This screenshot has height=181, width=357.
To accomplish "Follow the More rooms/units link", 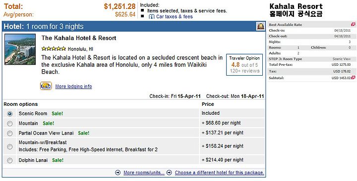I will coord(144,173).
